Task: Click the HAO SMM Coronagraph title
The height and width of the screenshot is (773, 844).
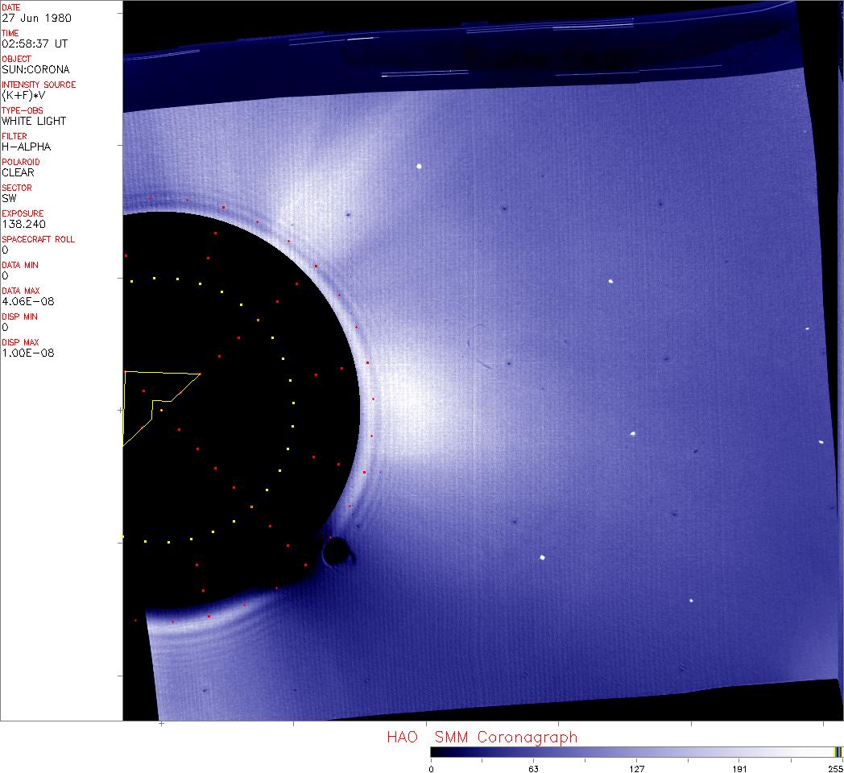Action: [482, 737]
